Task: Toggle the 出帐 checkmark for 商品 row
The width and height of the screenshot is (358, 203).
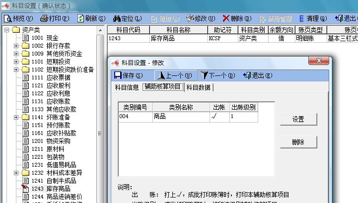Action: pos(219,116)
